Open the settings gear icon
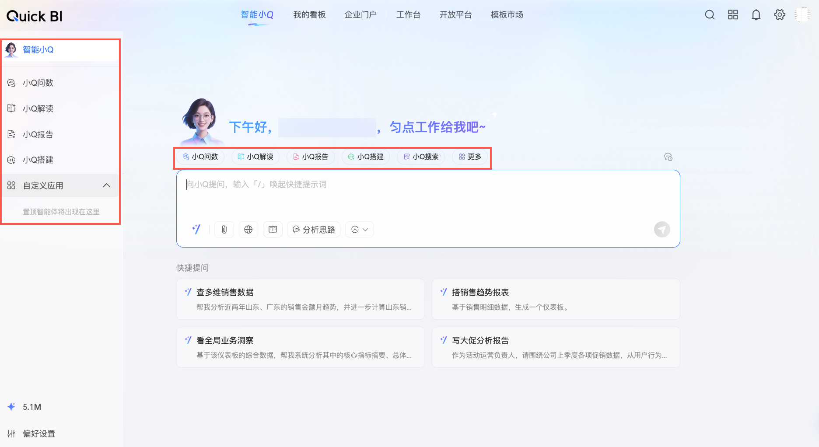Viewport: 819px width, 447px height. [780, 15]
